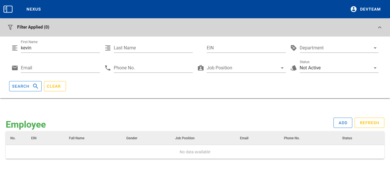Click the Last Name right-align icon
Viewport: 390px width, 171px height.
108,48
